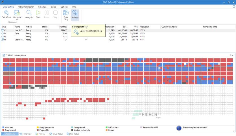The height and width of the screenshot is (136, 236).
Task: Click the Reserved for MFT swatch
Action: [x=141, y=128]
